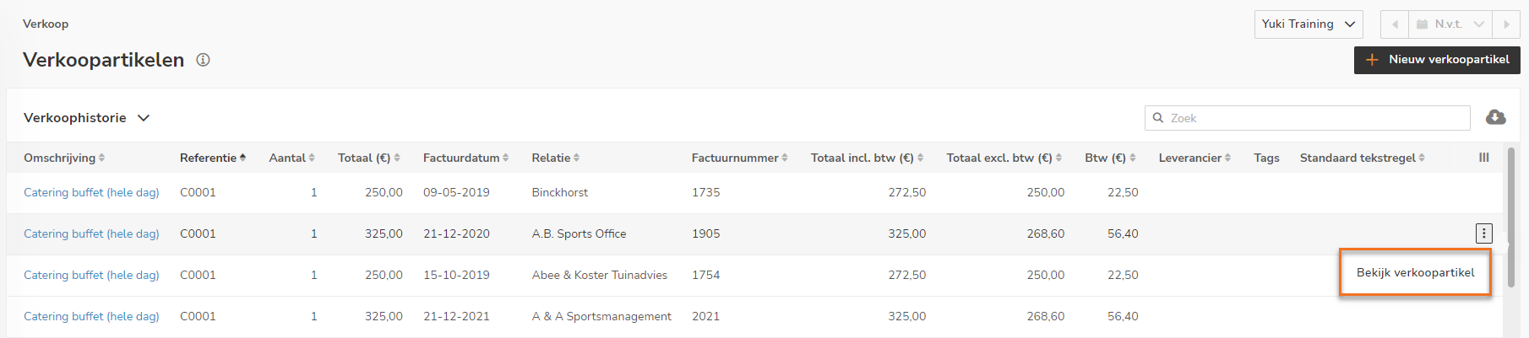Image resolution: width=1529 pixels, height=338 pixels.
Task: Open the column chooser icon
Action: [1483, 158]
